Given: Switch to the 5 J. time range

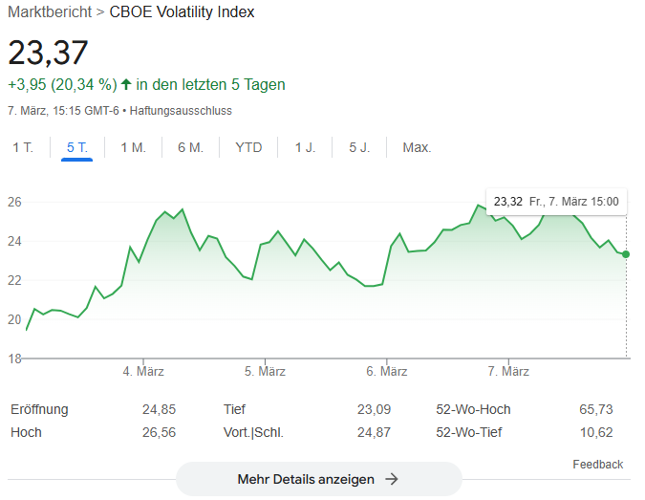Looking at the screenshot, I should (359, 147).
